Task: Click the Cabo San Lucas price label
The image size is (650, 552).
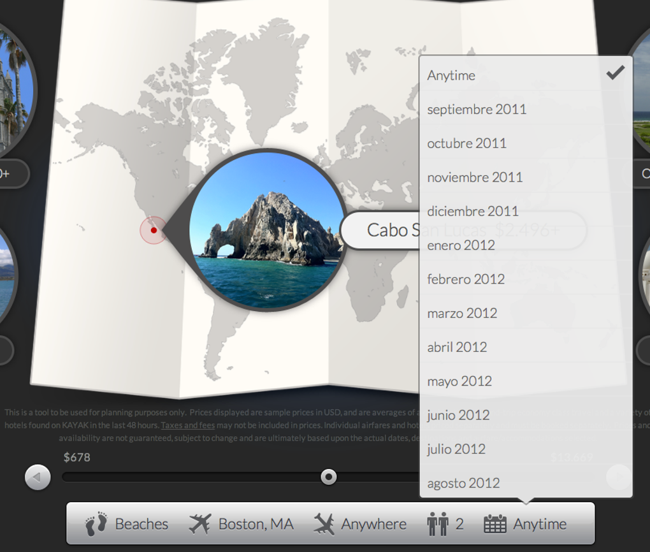Action: pyautogui.click(x=463, y=230)
